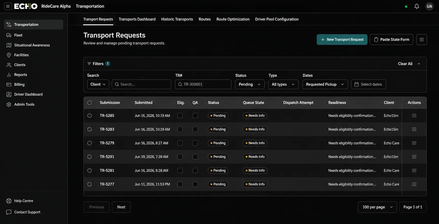
Task: Open actions menu for TR-5285
Action: (414, 115)
